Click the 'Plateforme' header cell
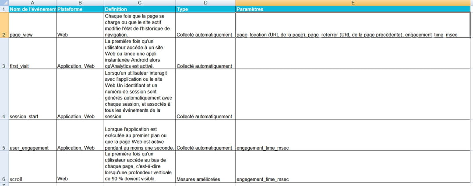Viewport: 473px width, 186px height. tap(80, 9)
